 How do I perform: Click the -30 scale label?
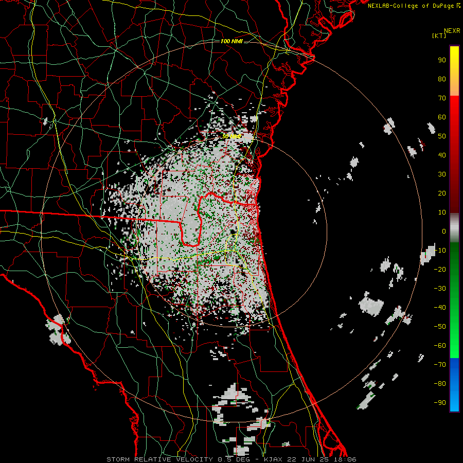click(440, 288)
